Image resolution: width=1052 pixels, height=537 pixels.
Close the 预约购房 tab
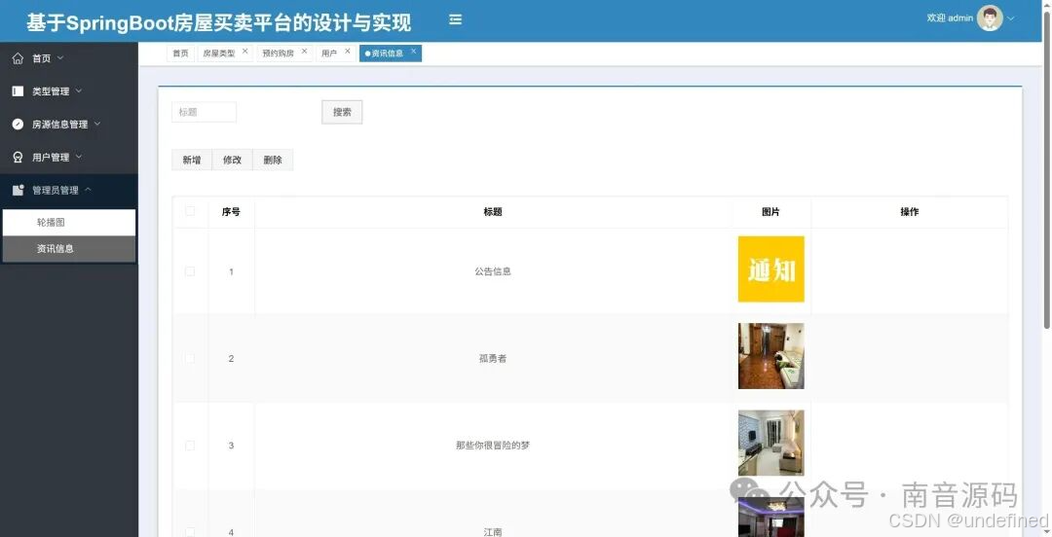click(x=304, y=51)
